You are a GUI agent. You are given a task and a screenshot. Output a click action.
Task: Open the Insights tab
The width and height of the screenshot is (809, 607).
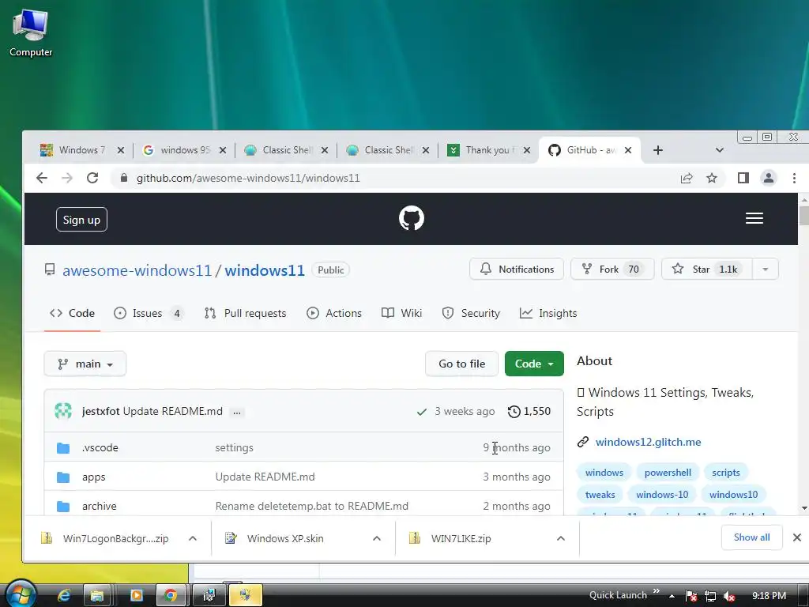pyautogui.click(x=548, y=313)
